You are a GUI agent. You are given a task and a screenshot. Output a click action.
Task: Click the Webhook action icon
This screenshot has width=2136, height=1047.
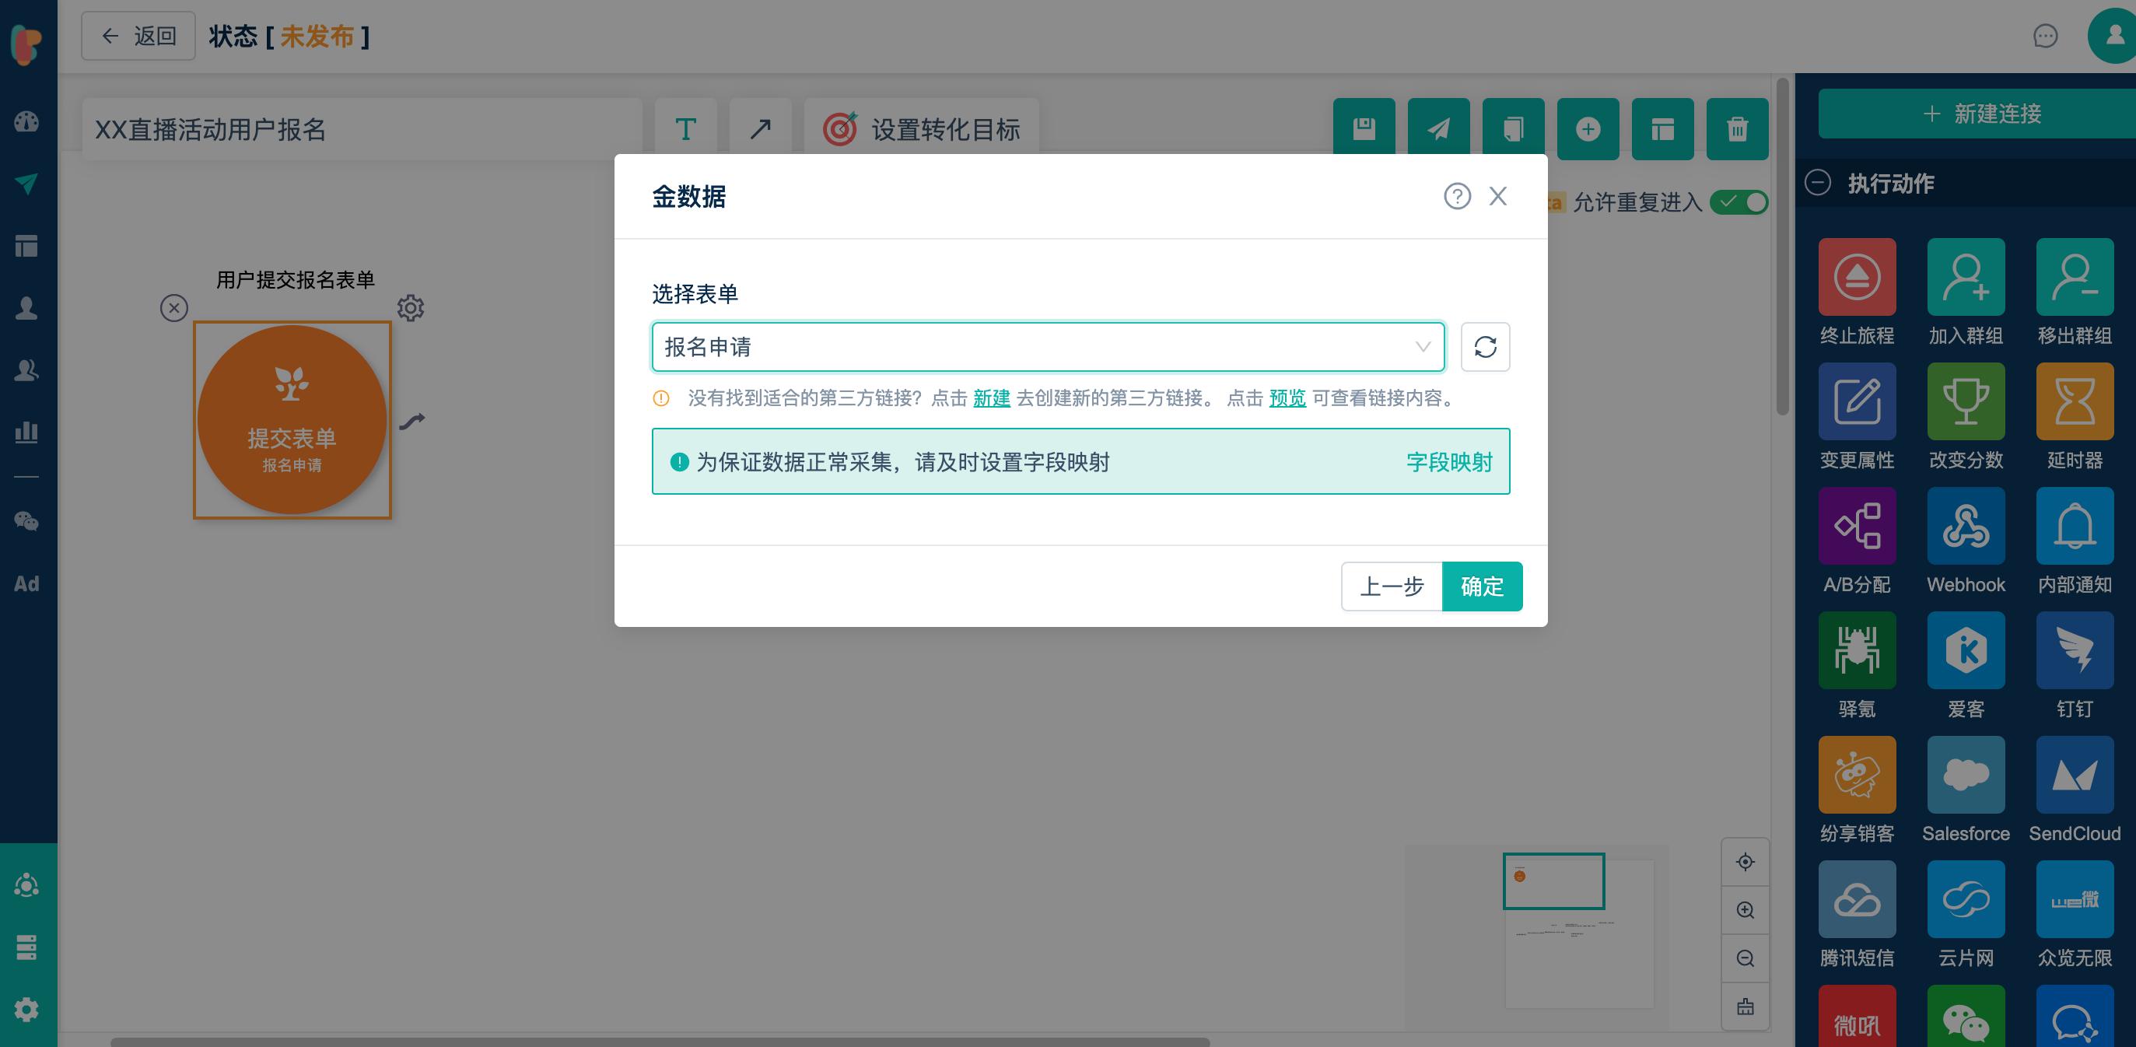click(x=1965, y=526)
